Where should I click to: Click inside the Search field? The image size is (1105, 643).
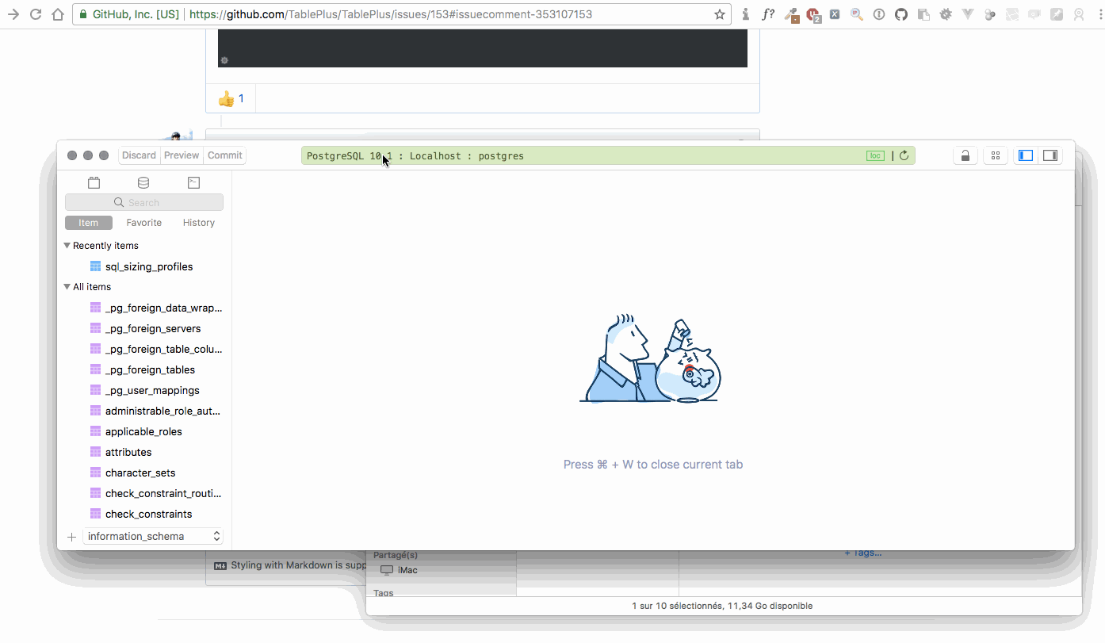point(143,202)
